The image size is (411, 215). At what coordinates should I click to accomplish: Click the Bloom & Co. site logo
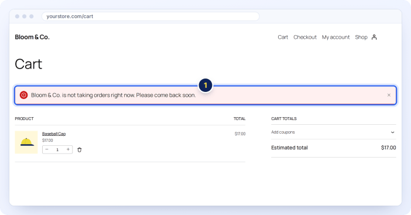[32, 37]
